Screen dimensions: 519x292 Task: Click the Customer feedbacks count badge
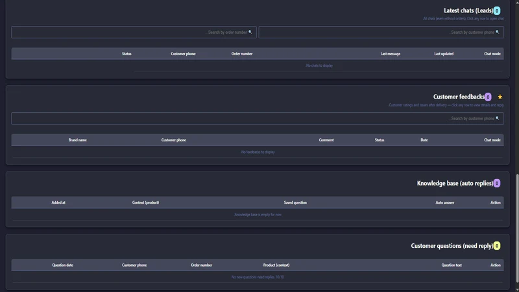(x=488, y=97)
